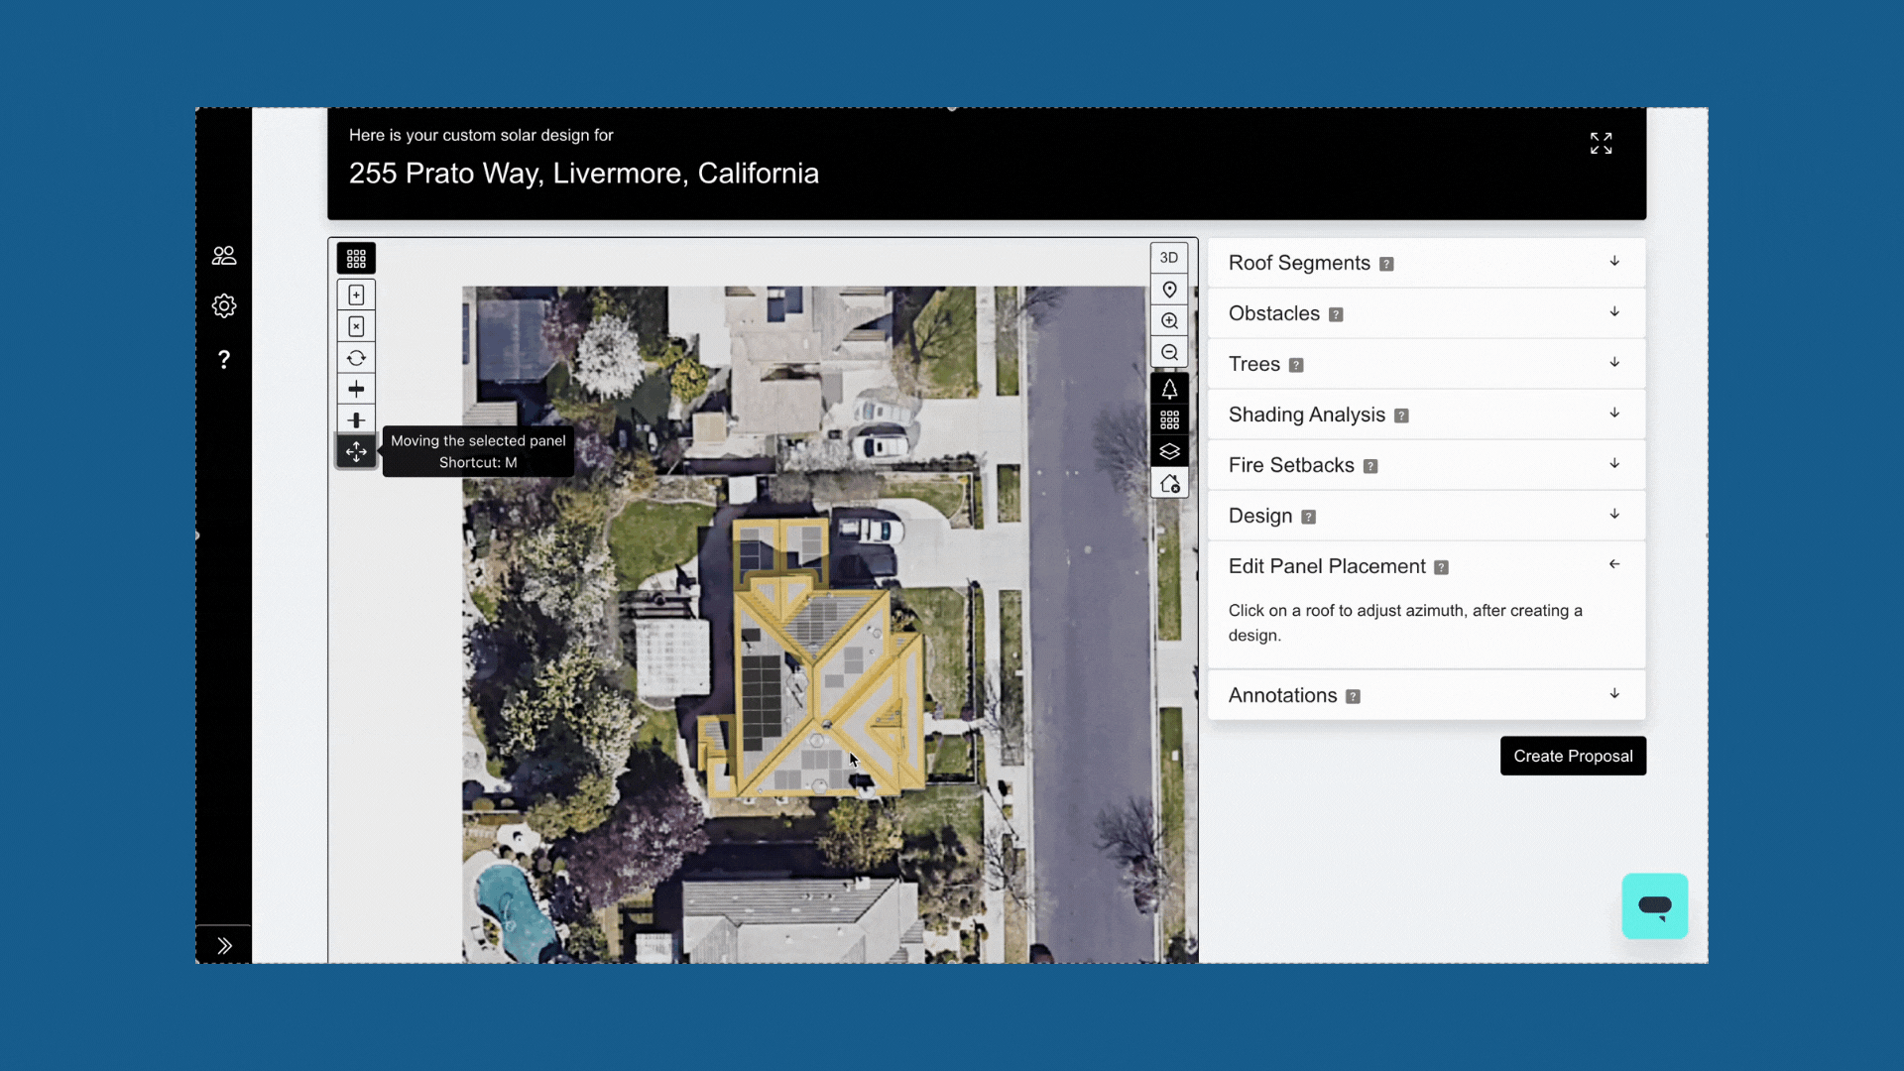This screenshot has height=1071, width=1904.
Task: Expand the Design section
Action: 1426,516
